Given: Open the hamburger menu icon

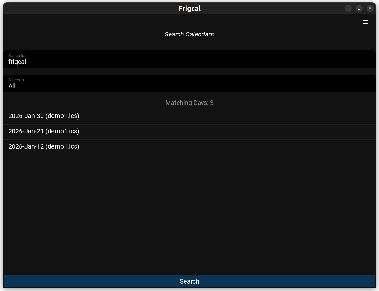Looking at the screenshot, I should tap(365, 22).
